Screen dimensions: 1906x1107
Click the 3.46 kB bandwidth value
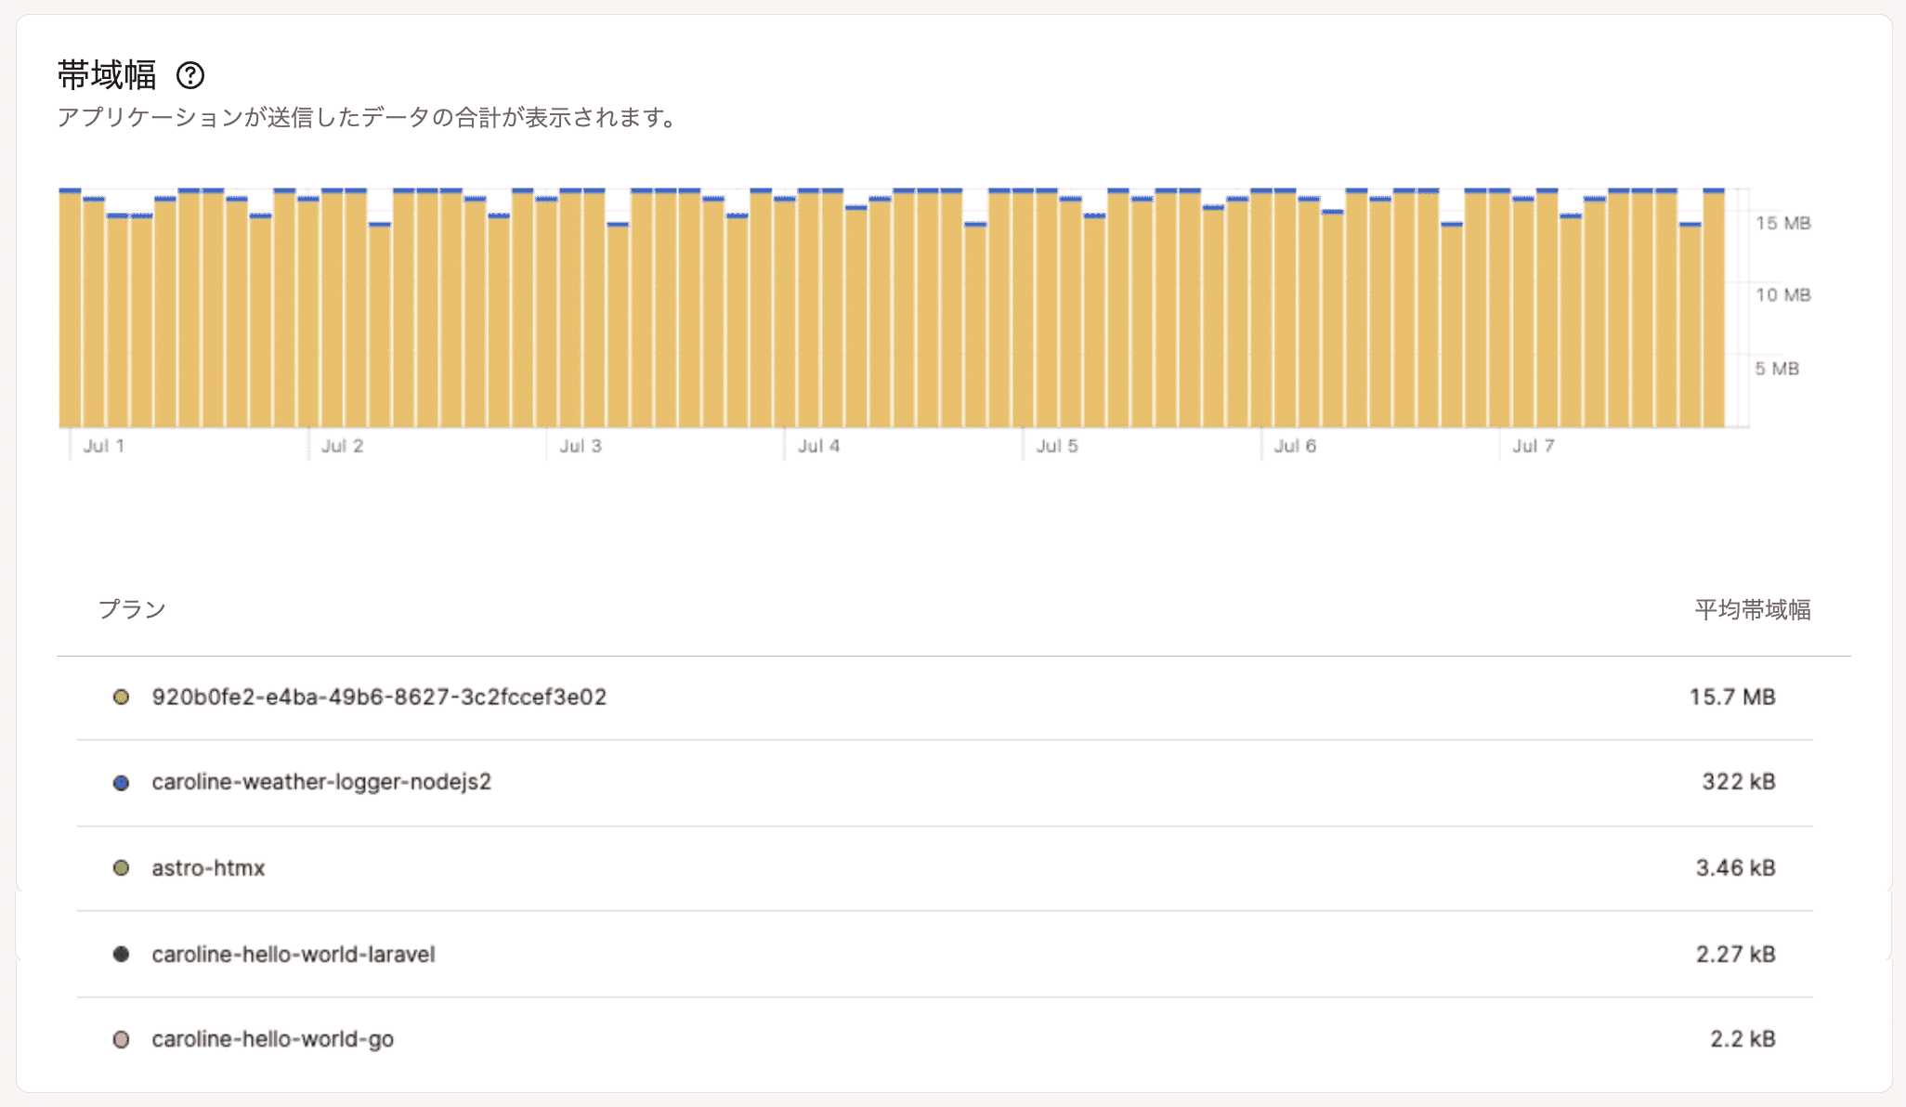[1736, 868]
